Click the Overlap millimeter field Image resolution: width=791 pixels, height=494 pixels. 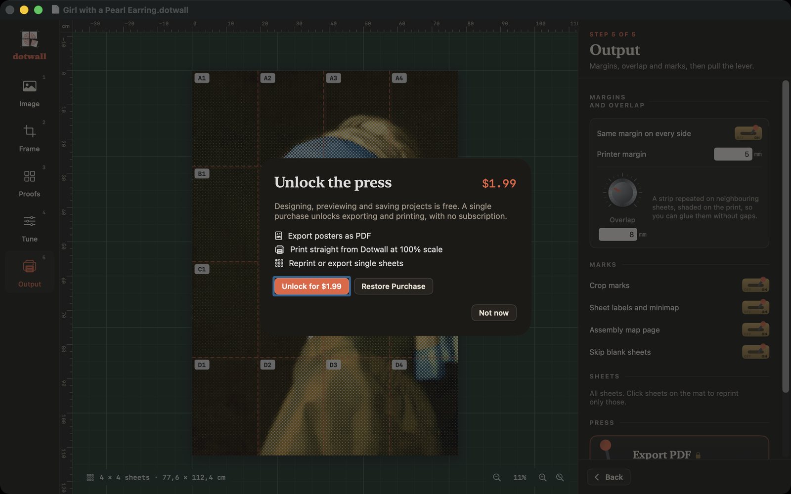pos(617,234)
